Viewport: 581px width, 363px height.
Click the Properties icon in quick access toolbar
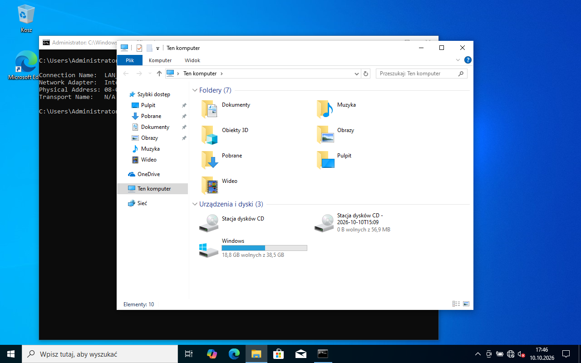coord(139,48)
